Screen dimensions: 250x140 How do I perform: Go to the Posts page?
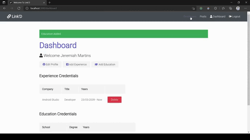[x=203, y=17]
